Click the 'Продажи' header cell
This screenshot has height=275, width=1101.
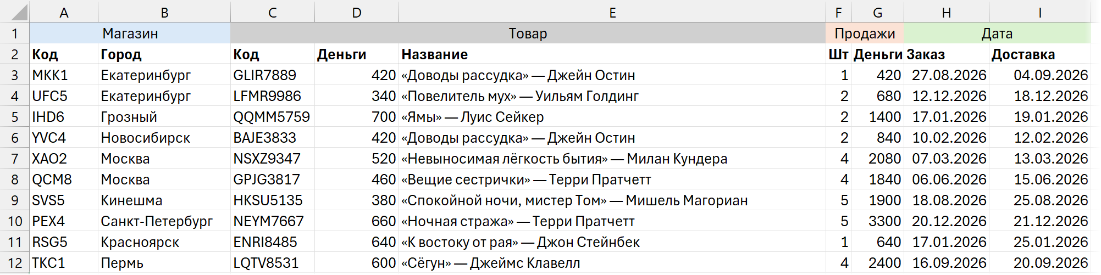[x=864, y=33]
